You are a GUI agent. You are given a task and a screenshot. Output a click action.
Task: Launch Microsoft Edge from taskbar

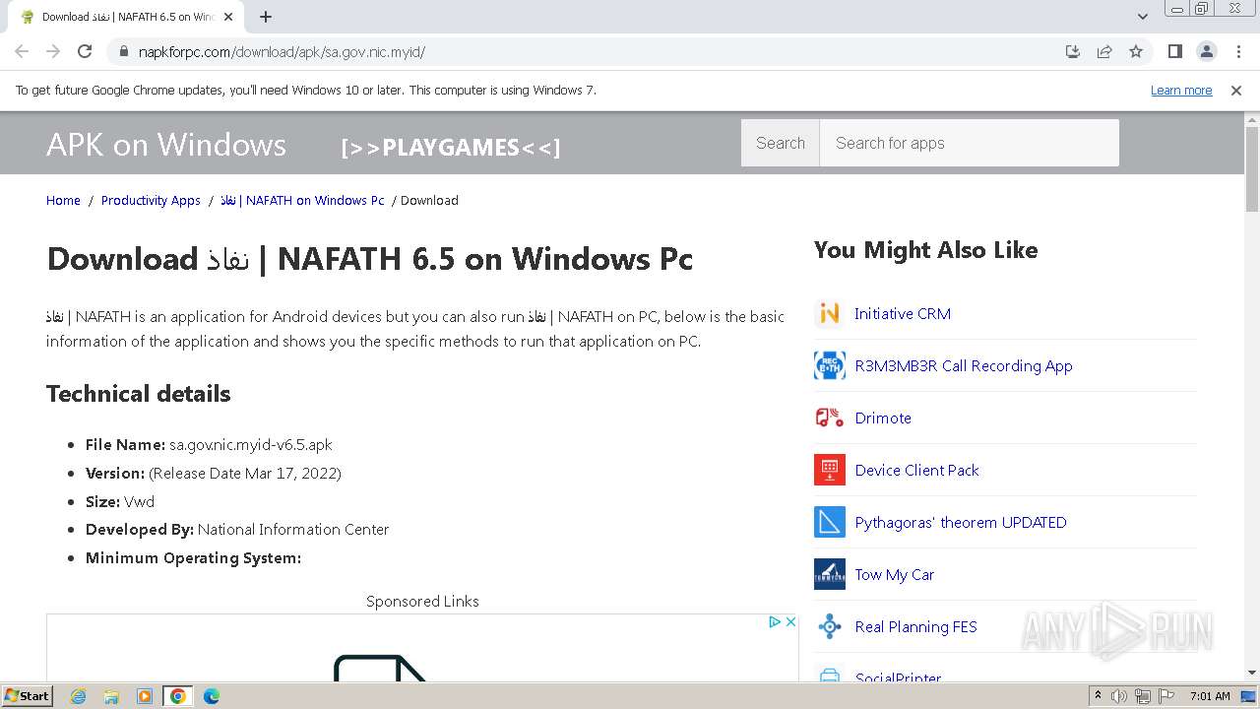point(212,696)
